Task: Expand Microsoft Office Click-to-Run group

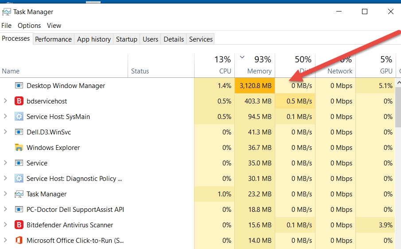Action: coord(5,240)
